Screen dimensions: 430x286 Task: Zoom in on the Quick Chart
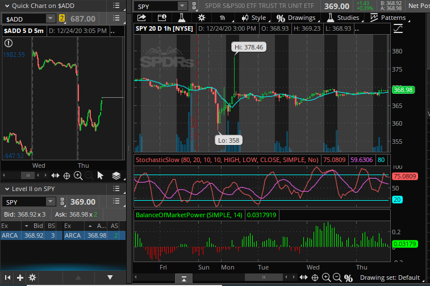click(x=78, y=176)
